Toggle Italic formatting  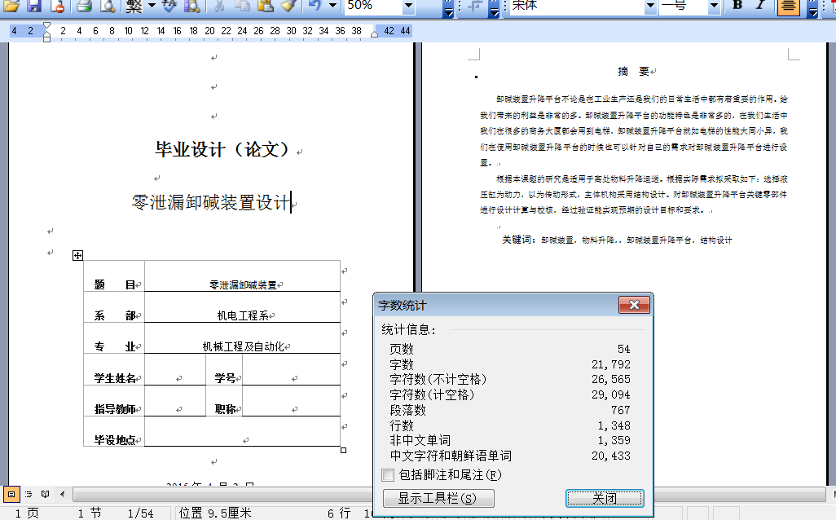(x=760, y=6)
